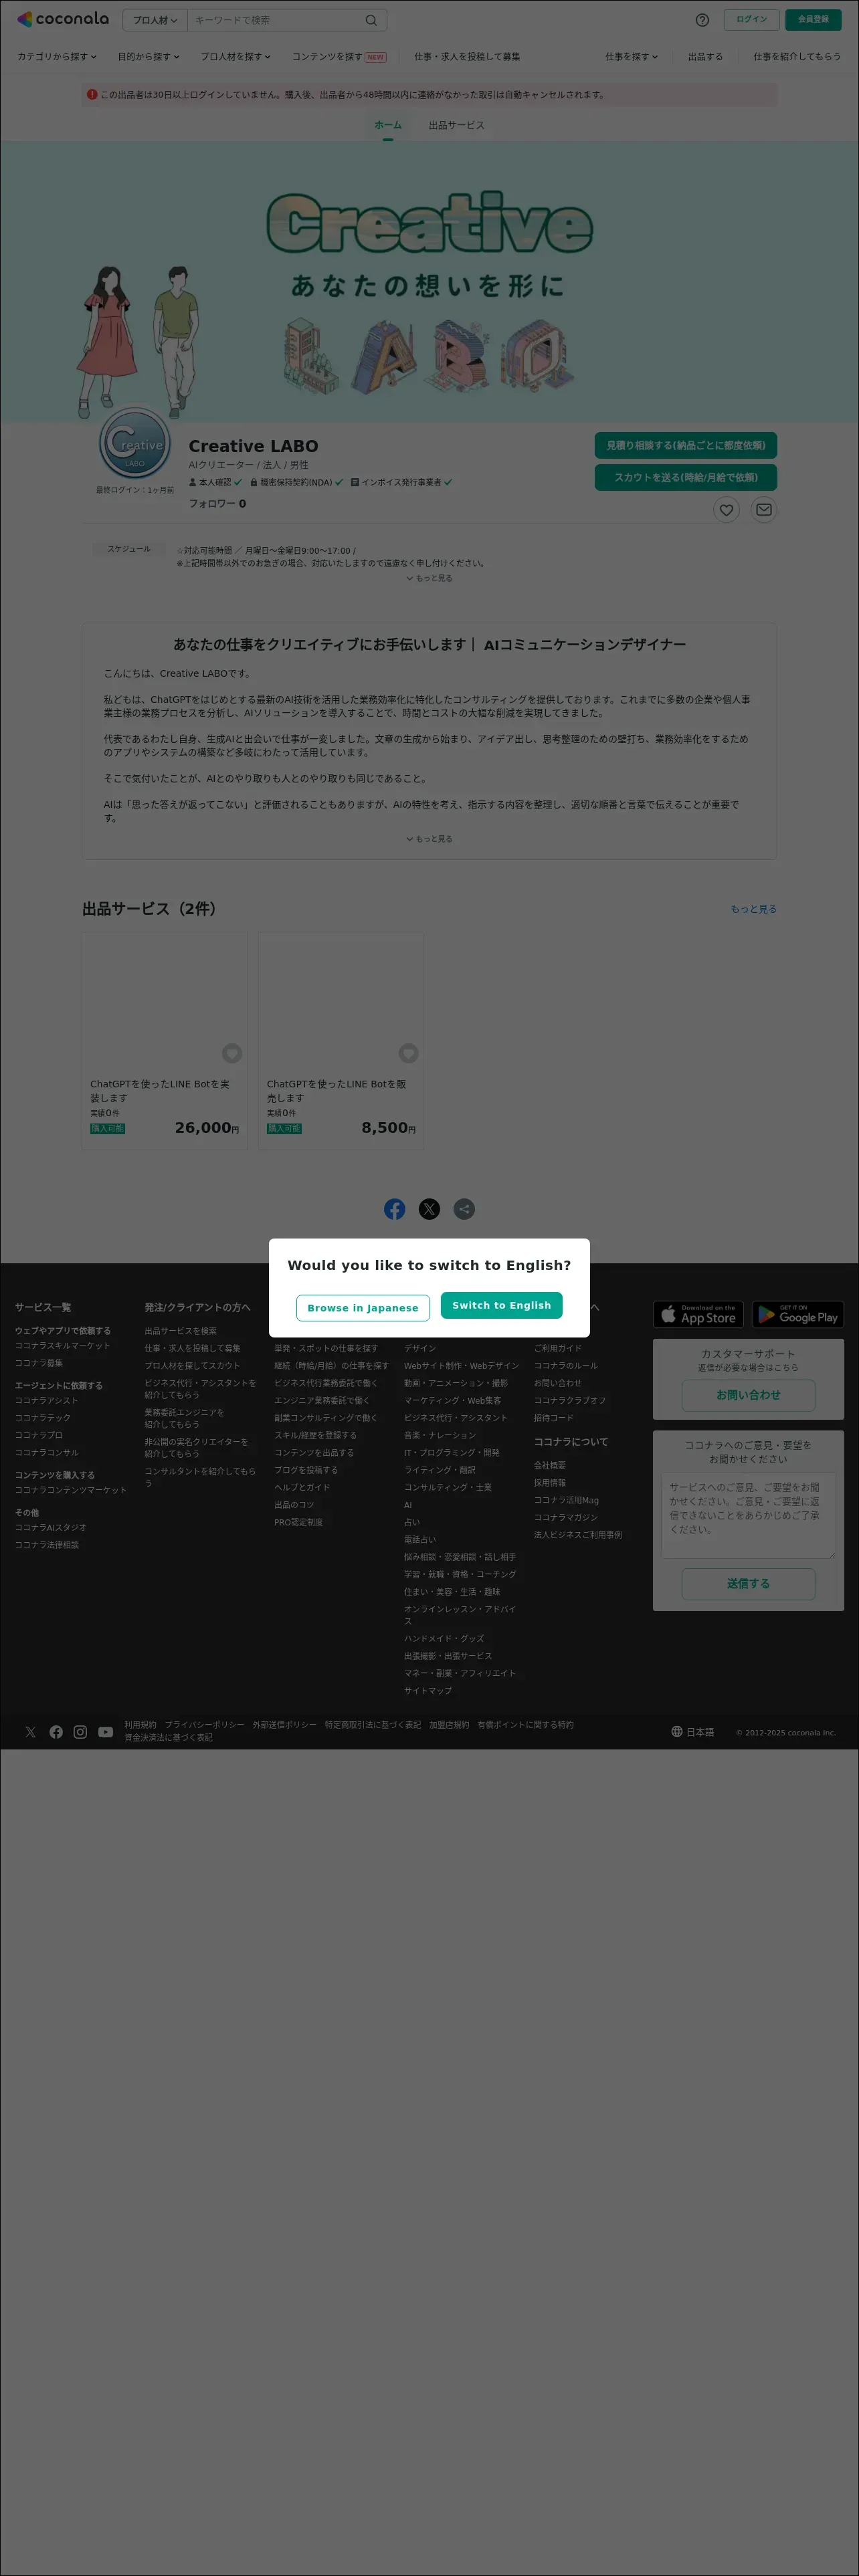Image resolution: width=859 pixels, height=2576 pixels.
Task: Favorite the 26,000円 LINE Bot service
Action: point(232,1053)
